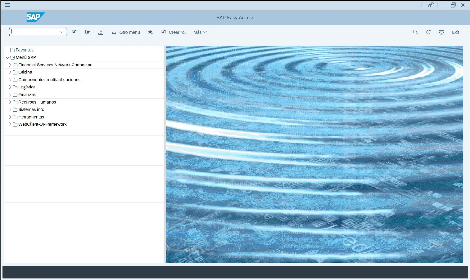The width and height of the screenshot is (470, 280).
Task: Select the Recursos Humanos row text
Action: [37, 102]
